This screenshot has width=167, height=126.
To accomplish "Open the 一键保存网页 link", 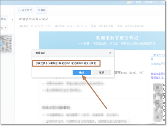I will [158, 55].
